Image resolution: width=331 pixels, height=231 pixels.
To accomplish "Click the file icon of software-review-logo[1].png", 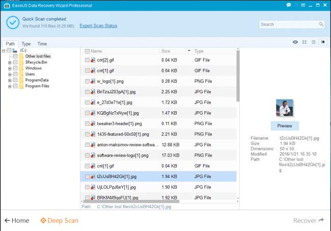I will point(93,156).
